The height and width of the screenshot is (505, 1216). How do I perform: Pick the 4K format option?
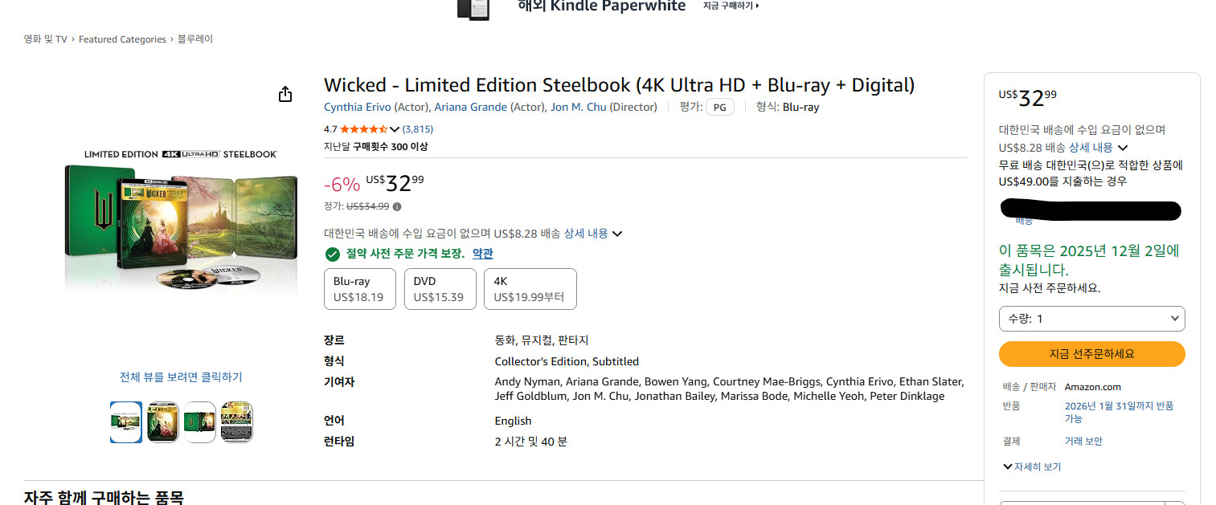tap(530, 289)
